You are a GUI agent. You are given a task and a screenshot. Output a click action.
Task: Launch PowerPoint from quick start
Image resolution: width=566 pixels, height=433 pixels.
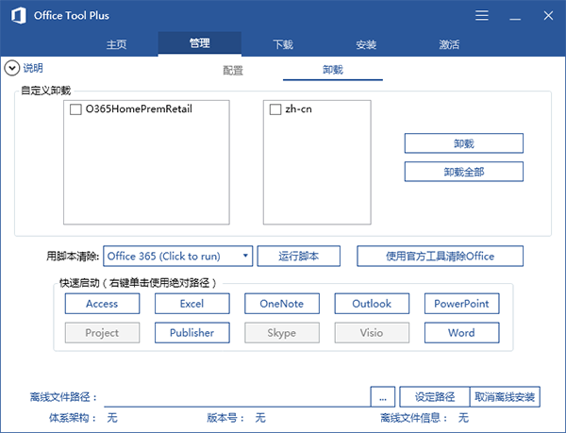coord(461,304)
